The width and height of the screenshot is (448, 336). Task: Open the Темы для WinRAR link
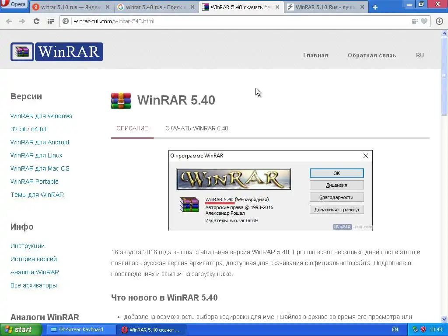tap(37, 195)
